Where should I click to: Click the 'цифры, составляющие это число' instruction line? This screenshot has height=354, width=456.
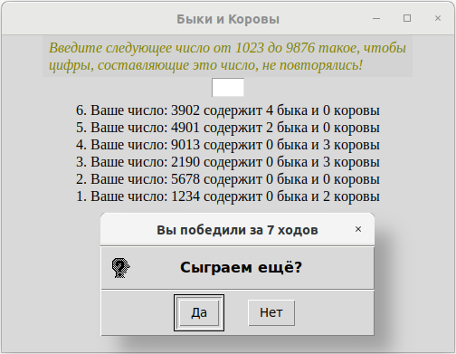coord(205,65)
